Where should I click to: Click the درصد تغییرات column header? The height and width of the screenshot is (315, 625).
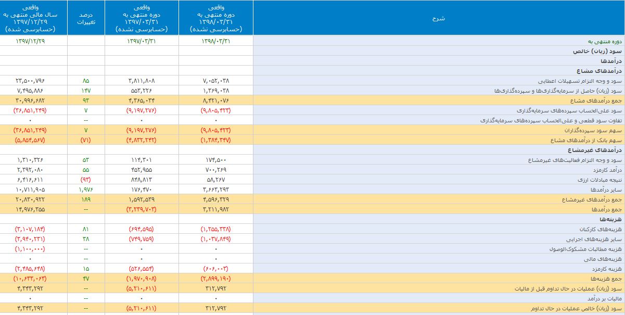click(86, 18)
